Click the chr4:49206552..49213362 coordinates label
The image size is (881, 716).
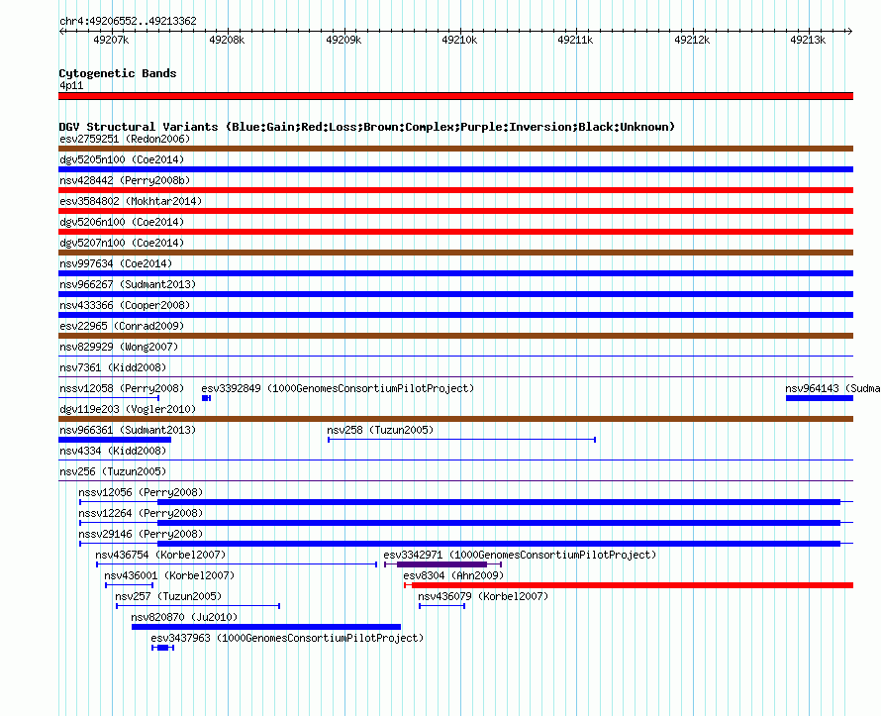(128, 21)
